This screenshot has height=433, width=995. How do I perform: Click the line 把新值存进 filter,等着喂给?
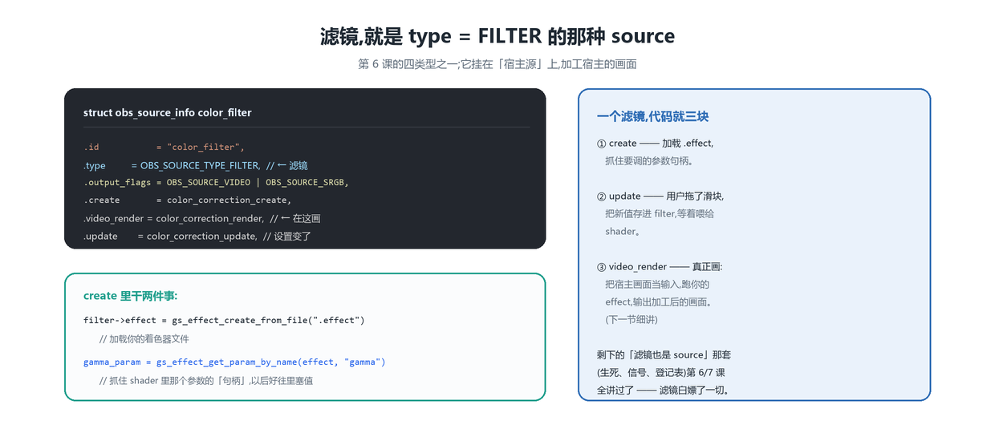click(x=660, y=213)
